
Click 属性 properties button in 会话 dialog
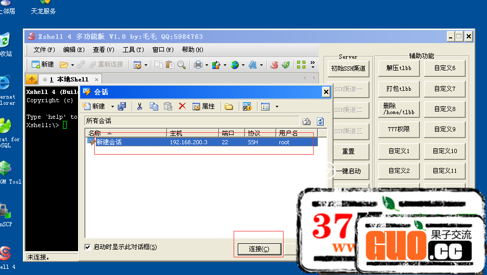pos(204,106)
